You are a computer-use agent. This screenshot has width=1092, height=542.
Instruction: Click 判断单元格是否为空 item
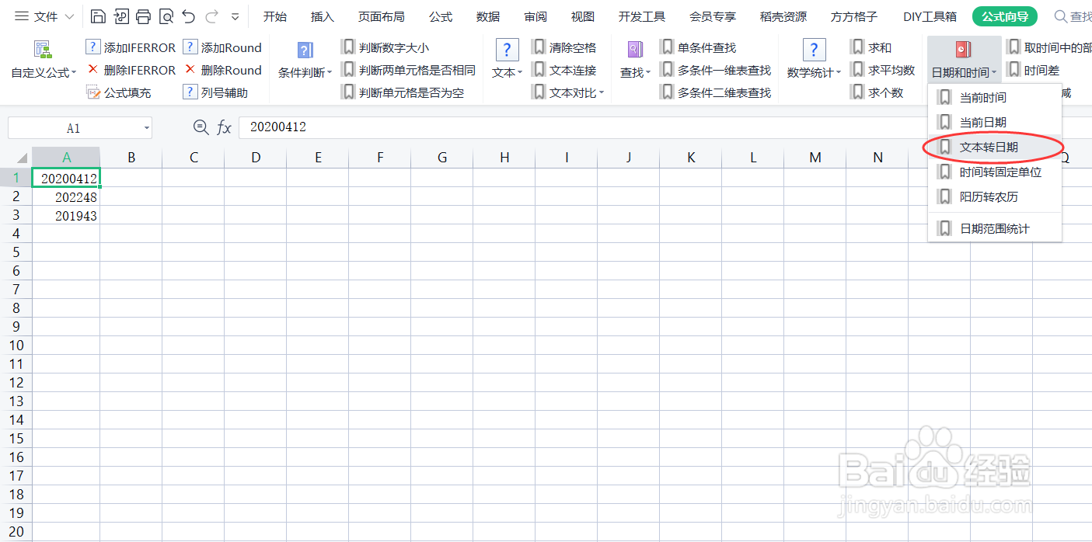[x=403, y=92]
